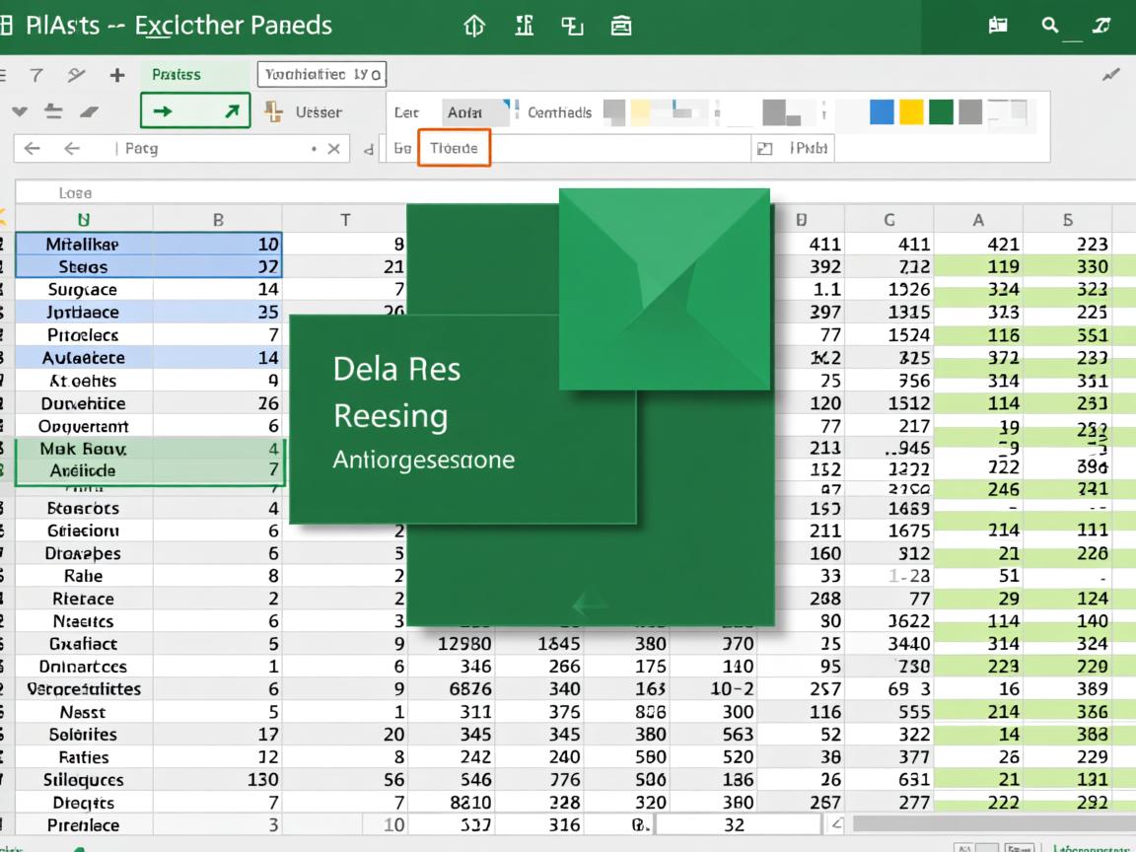Expand the down chevron in the left toolbar
The image size is (1136, 852).
20,112
